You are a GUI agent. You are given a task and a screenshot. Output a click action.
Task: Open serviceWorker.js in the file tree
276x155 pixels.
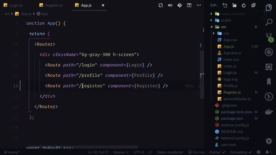237,99
